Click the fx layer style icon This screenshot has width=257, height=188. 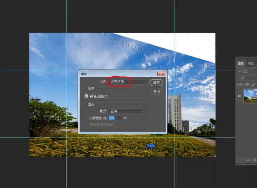point(255,160)
